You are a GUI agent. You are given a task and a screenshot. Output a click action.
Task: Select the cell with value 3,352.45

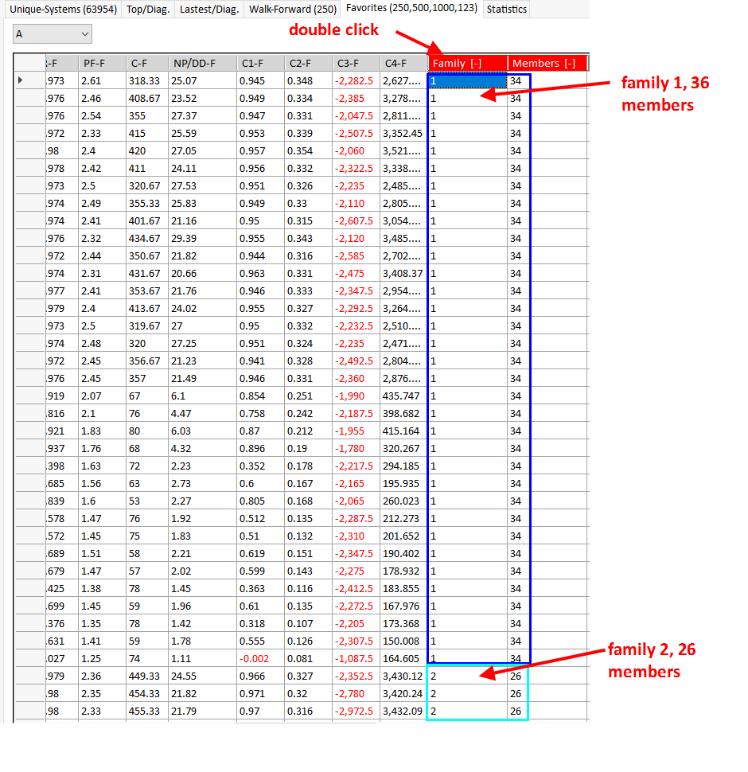click(403, 133)
